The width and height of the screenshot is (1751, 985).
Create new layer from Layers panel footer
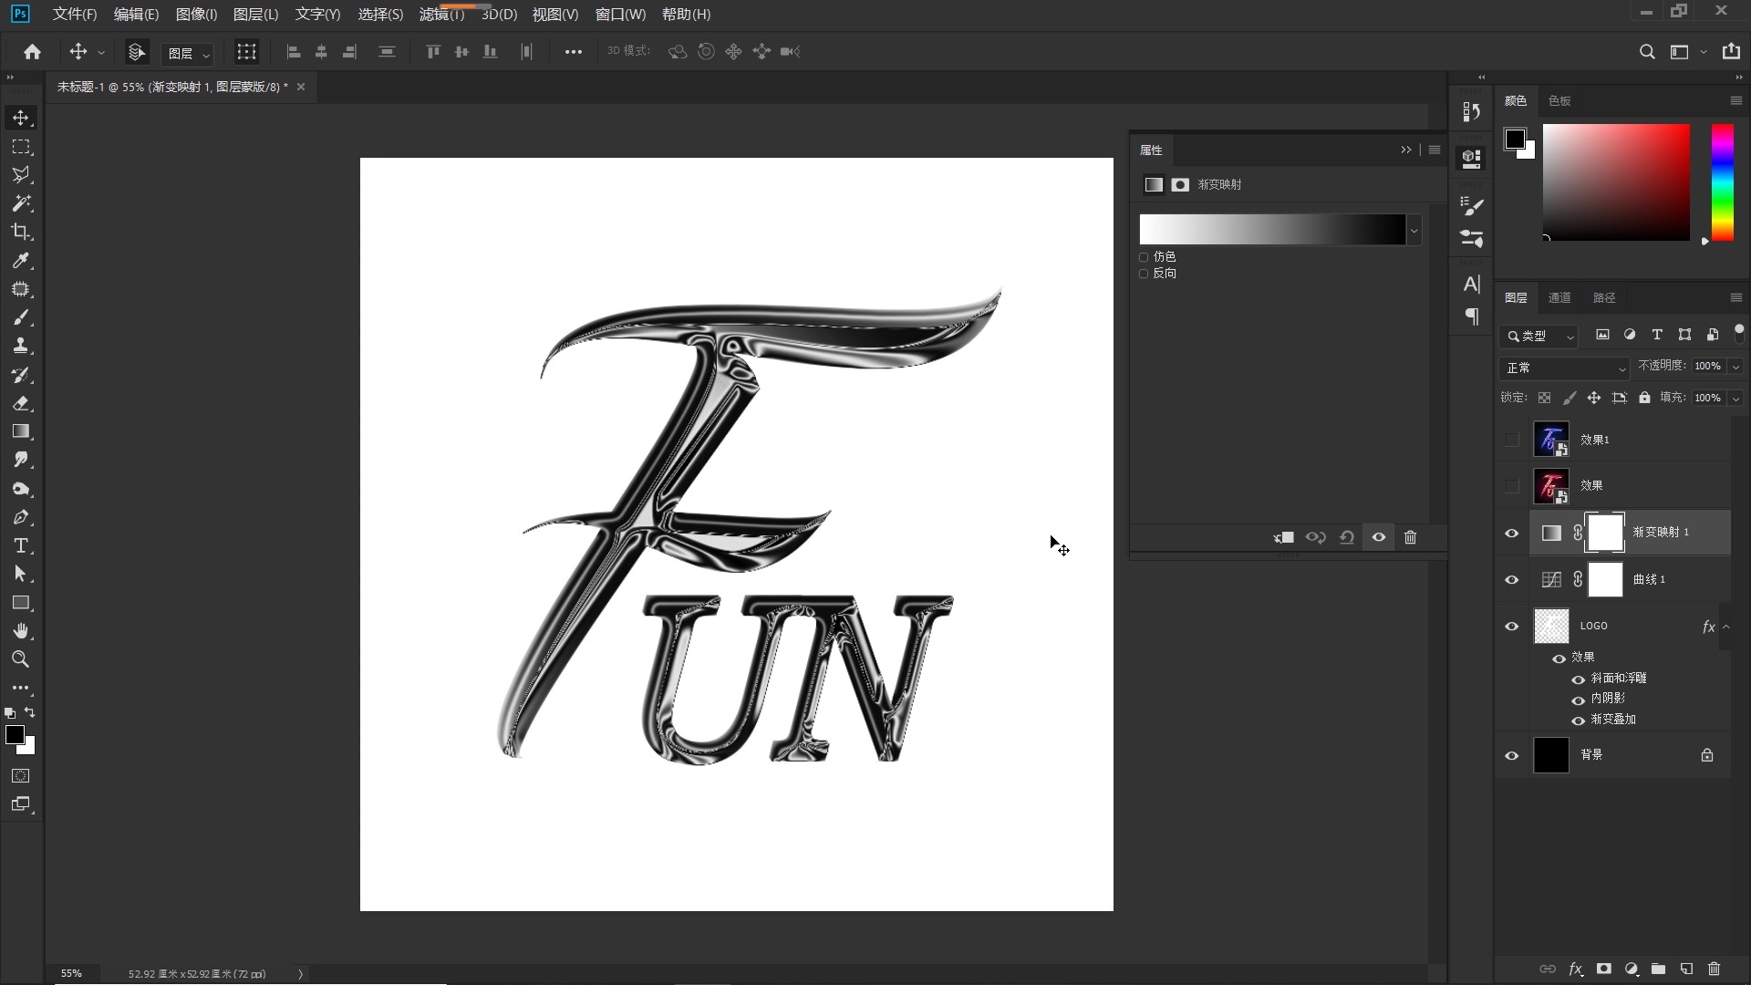[x=1686, y=969]
